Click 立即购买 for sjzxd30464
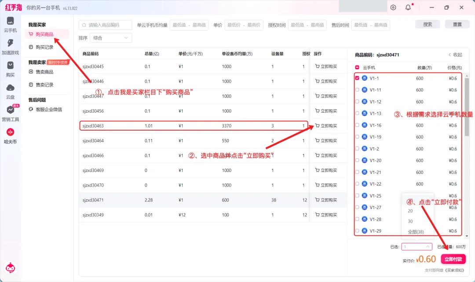 click(325, 140)
